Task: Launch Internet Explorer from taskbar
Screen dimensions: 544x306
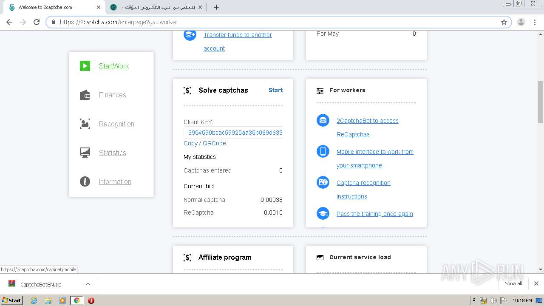Action: (34, 300)
